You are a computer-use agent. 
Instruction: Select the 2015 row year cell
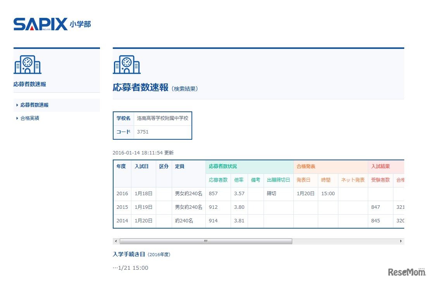pyautogui.click(x=122, y=207)
